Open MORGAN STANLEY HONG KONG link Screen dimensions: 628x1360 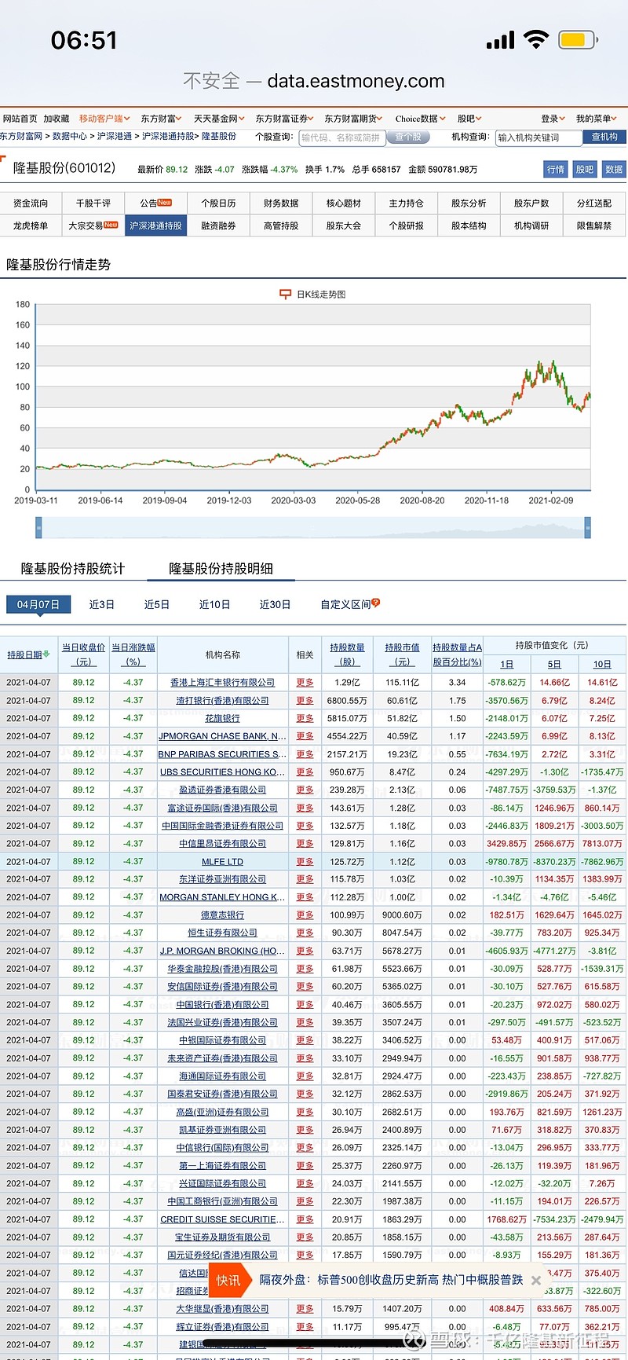coord(222,897)
